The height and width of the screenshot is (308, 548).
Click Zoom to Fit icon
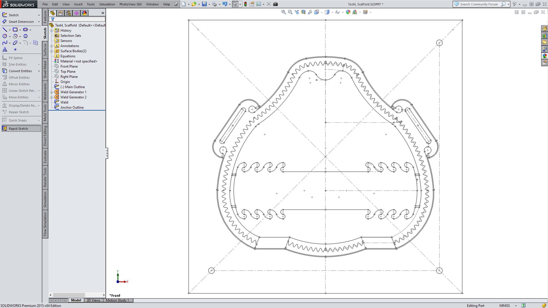coord(283,12)
